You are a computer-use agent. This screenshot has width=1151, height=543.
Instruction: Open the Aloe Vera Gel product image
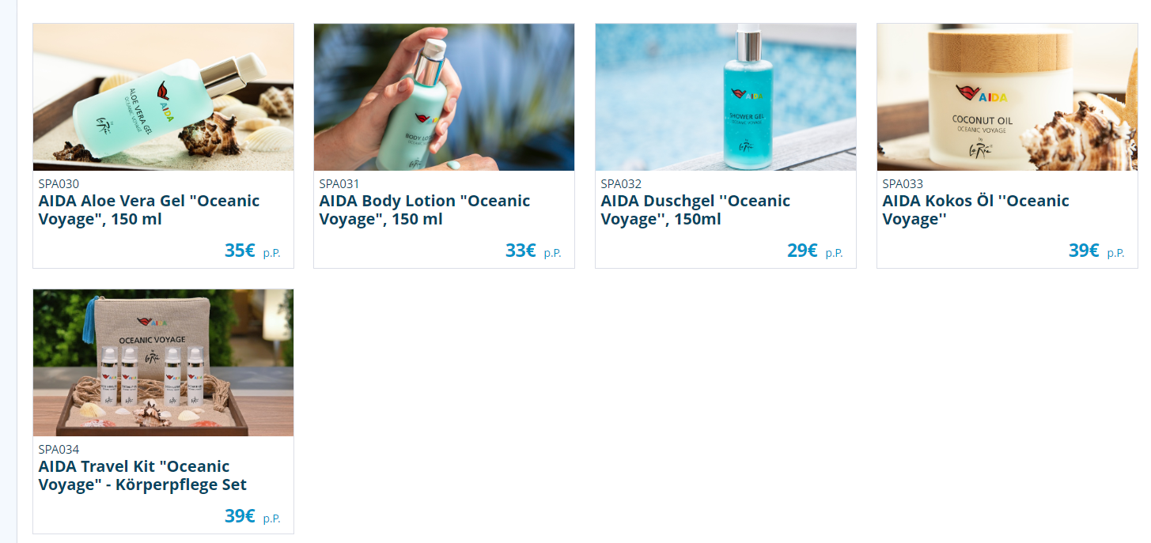click(163, 97)
